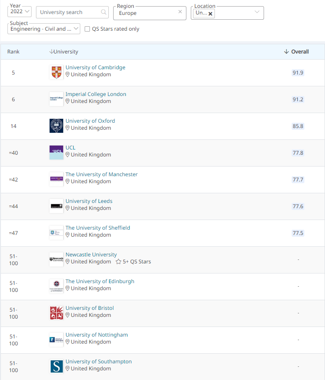The image size is (325, 380).
Task: Click the location pin in UCL row
Action: (x=68, y=155)
